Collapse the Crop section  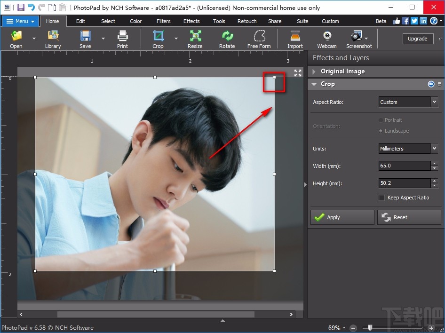point(314,84)
